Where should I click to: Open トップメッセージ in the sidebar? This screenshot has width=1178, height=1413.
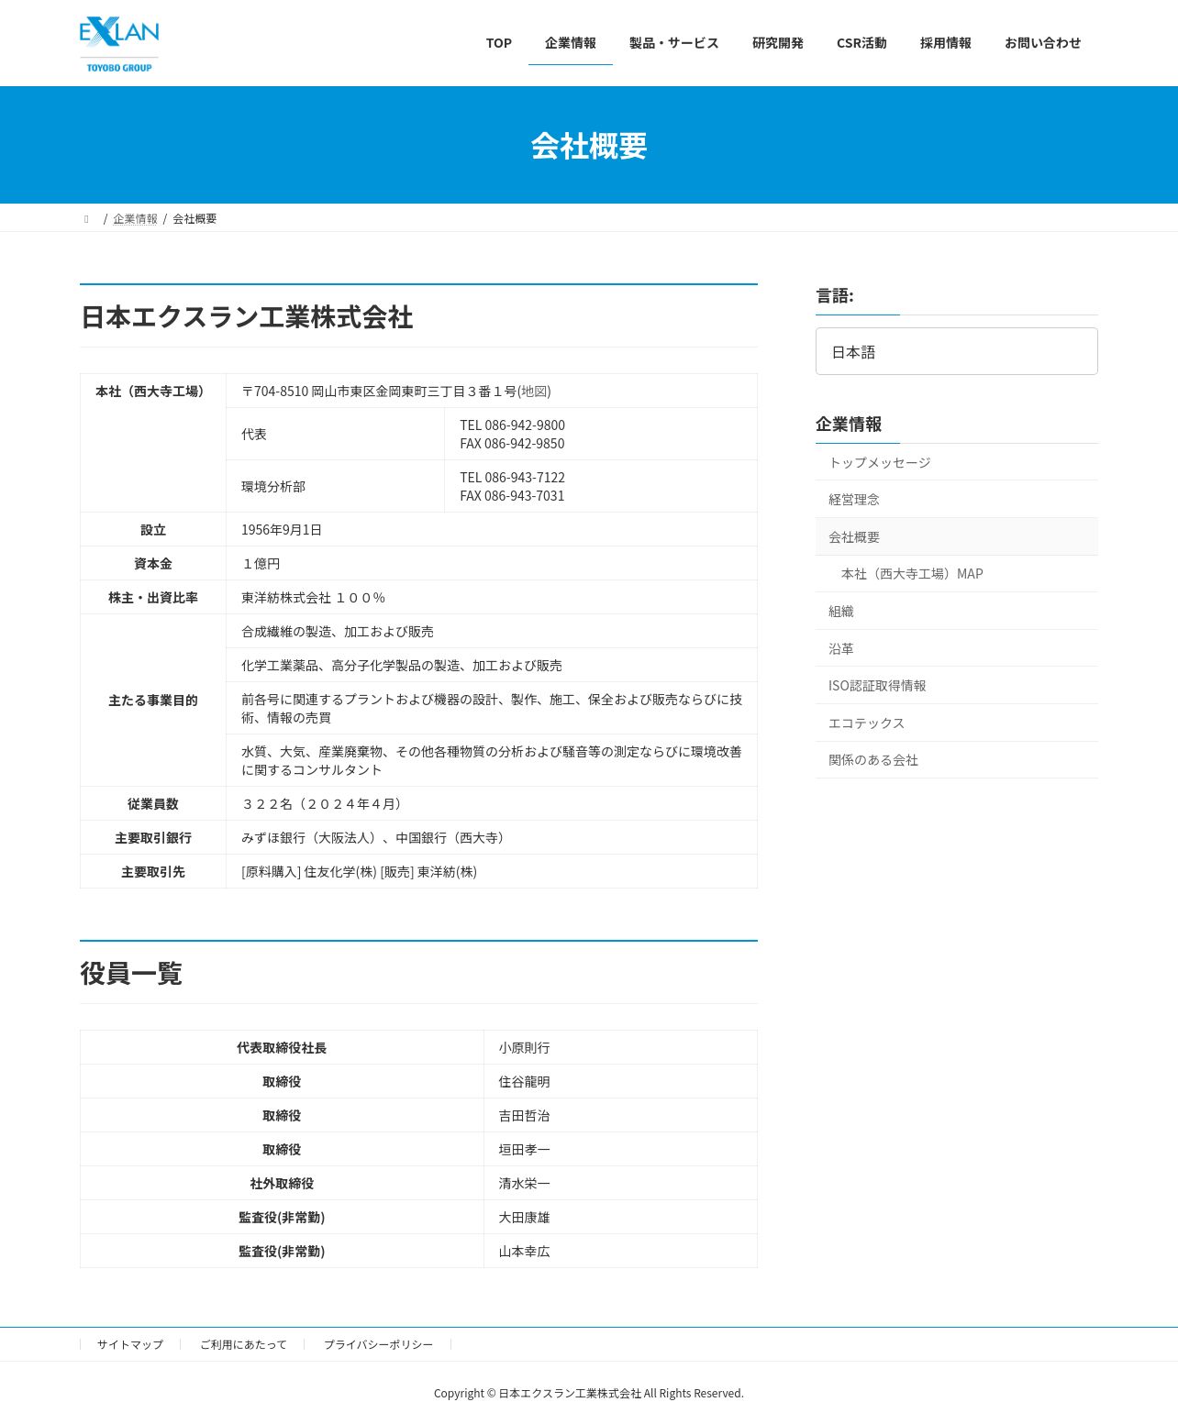pos(957,462)
